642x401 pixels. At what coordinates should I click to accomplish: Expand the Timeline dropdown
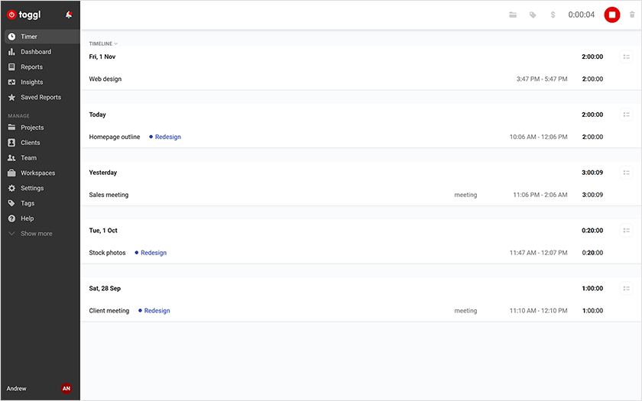point(103,44)
